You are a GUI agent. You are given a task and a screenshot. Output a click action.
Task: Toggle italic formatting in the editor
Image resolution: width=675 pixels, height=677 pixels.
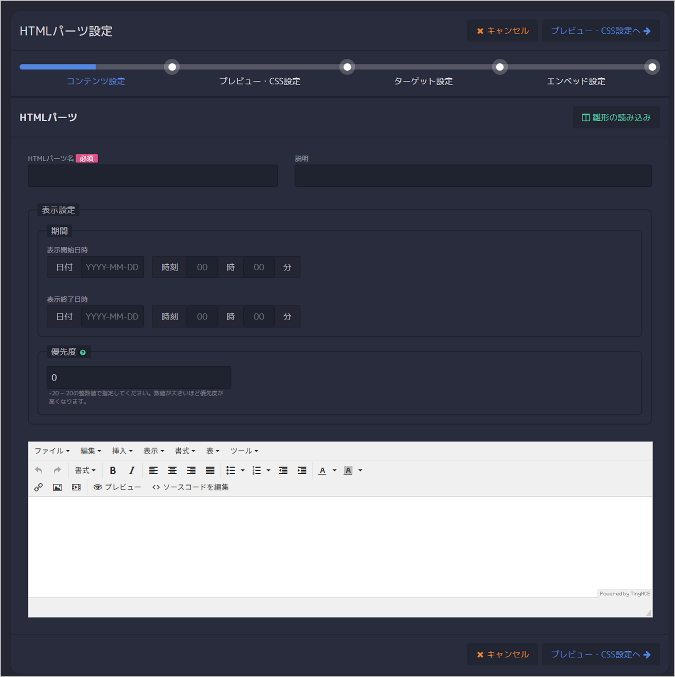point(132,471)
